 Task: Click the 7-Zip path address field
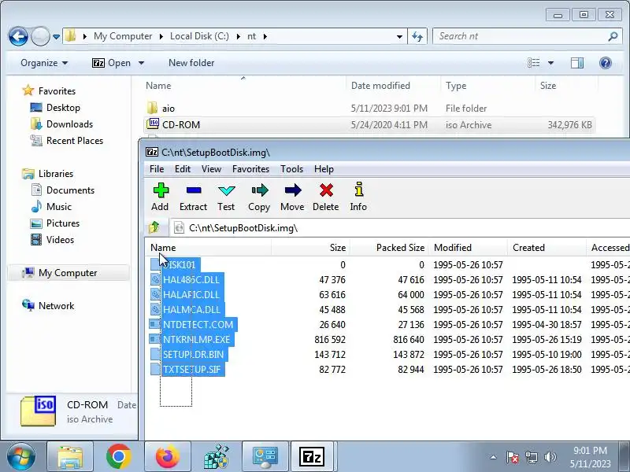pos(402,228)
